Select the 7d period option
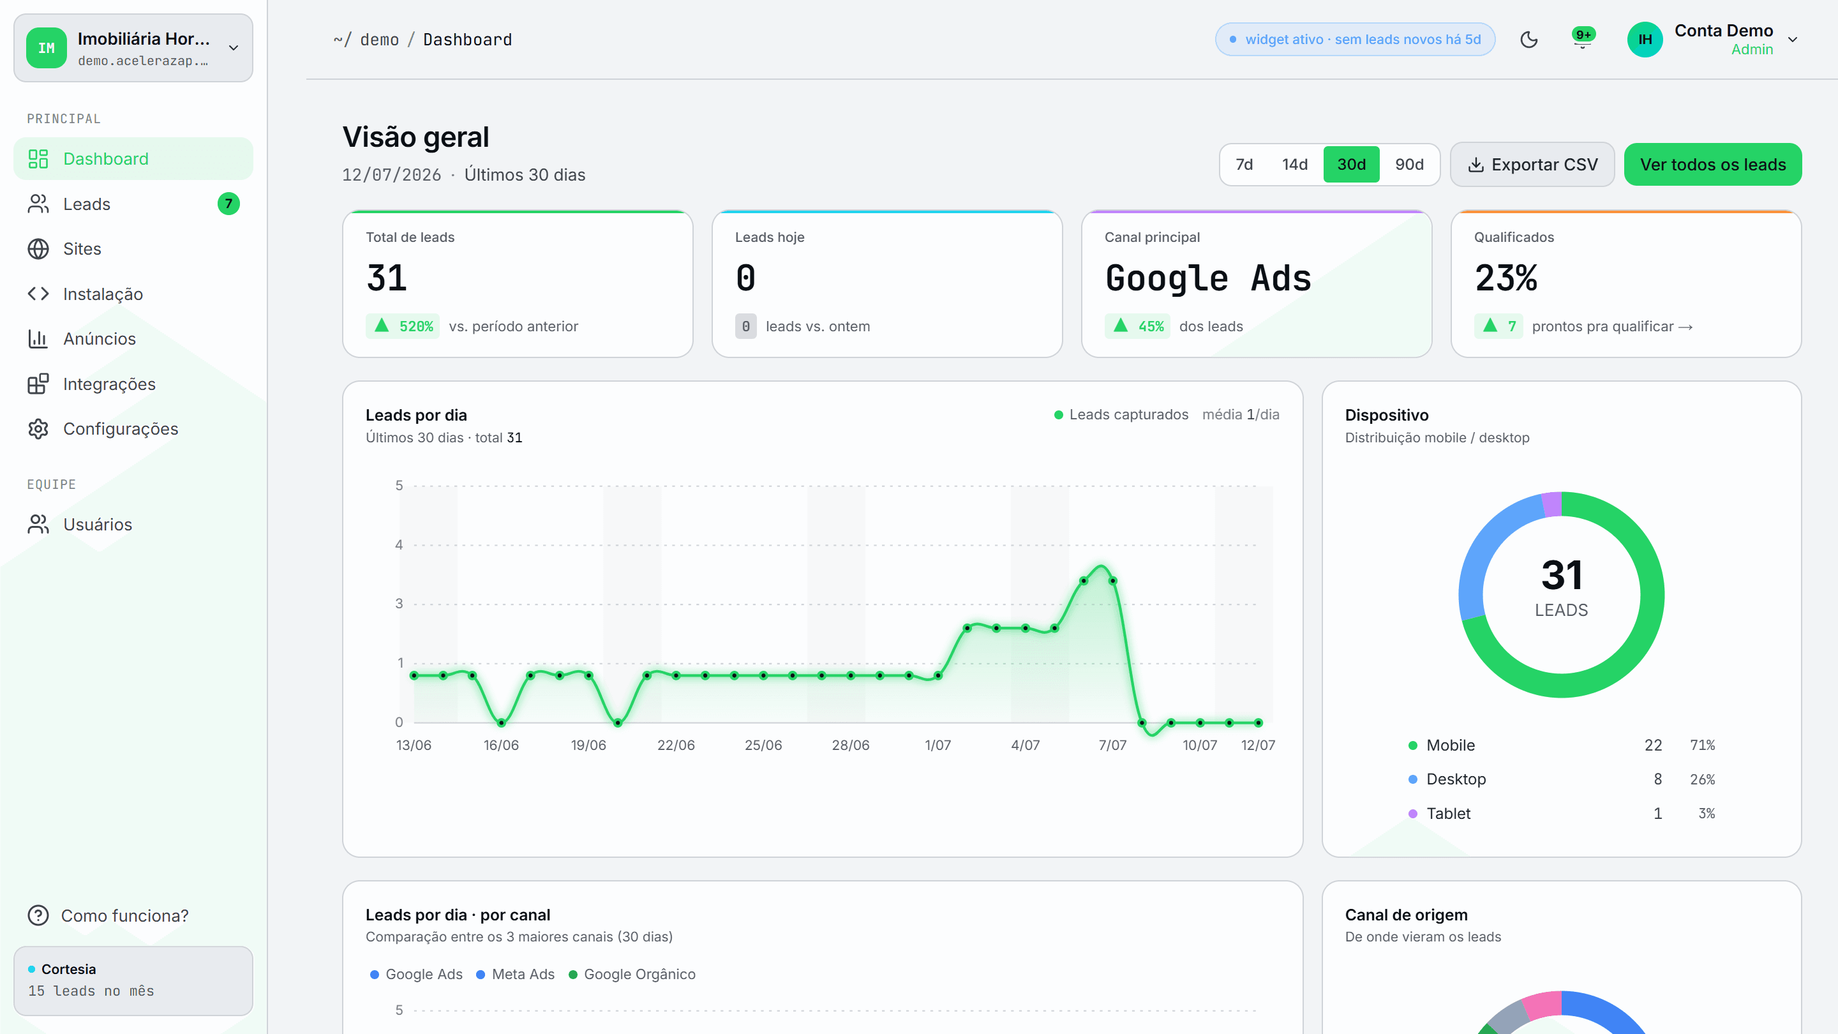This screenshot has width=1838, height=1034. (x=1244, y=165)
